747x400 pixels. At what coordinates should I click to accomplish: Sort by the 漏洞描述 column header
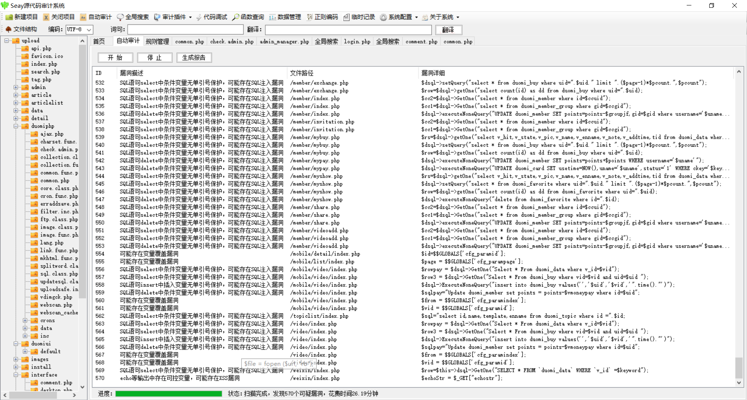[x=202, y=73]
